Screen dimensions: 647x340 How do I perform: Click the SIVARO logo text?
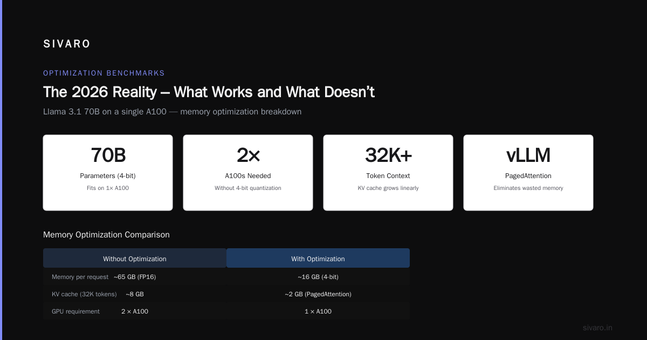coord(67,44)
